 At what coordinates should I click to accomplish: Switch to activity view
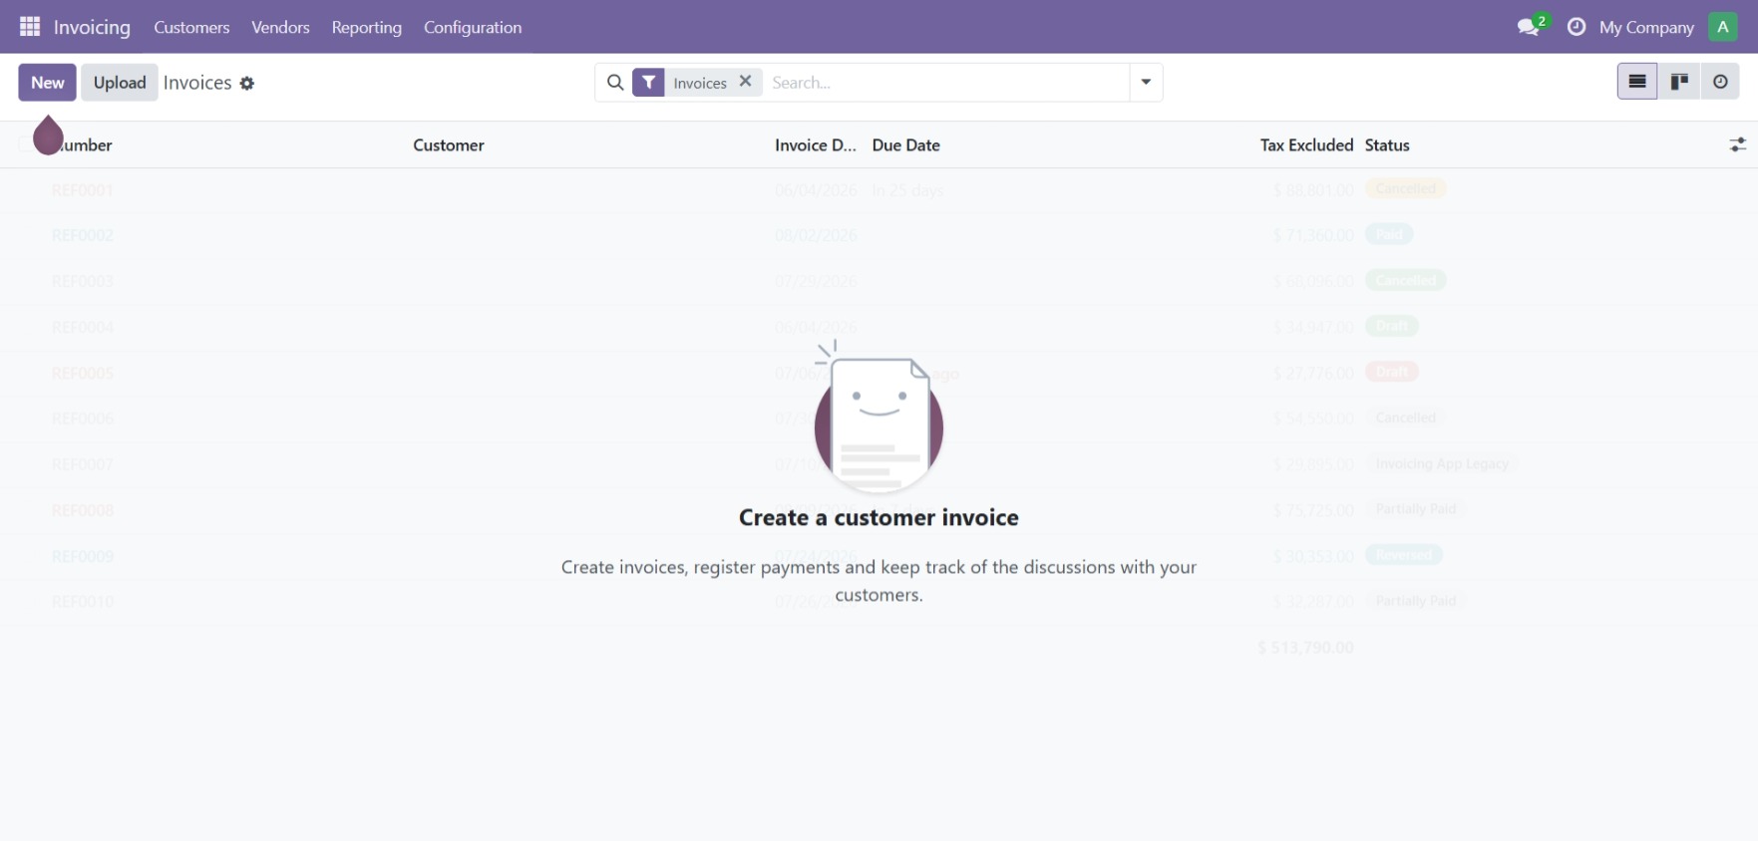1720,82
